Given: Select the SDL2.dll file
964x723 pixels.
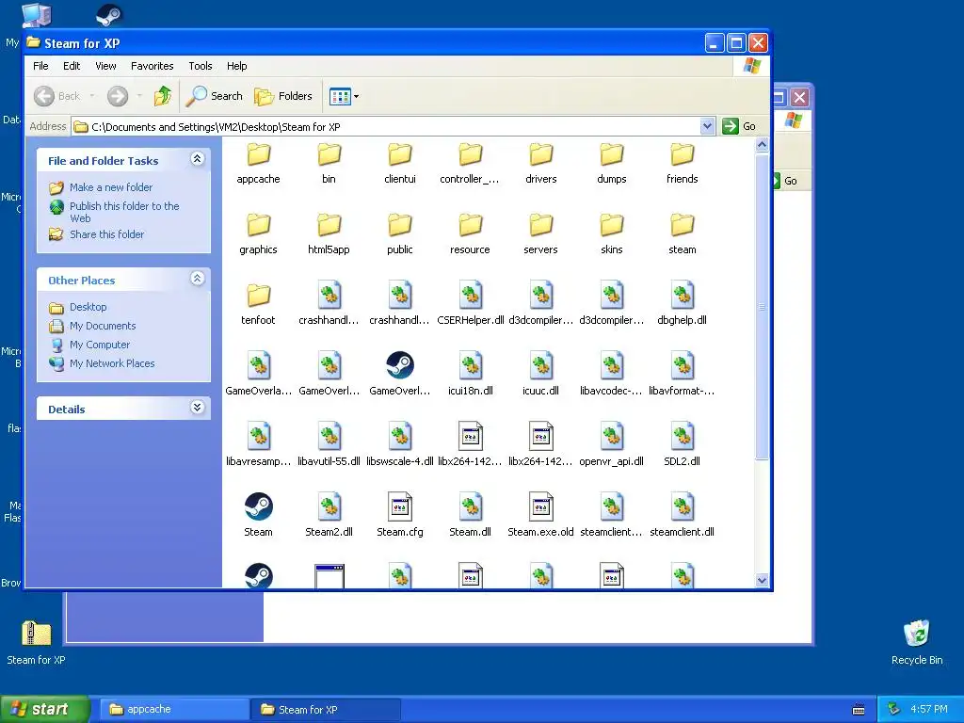Looking at the screenshot, I should (x=683, y=445).
